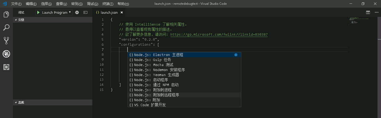Screen dimensions: 381x118
Task: Select the Node.js: Nodemon 安装程序 suggestion
Action: click(x=184, y=70)
